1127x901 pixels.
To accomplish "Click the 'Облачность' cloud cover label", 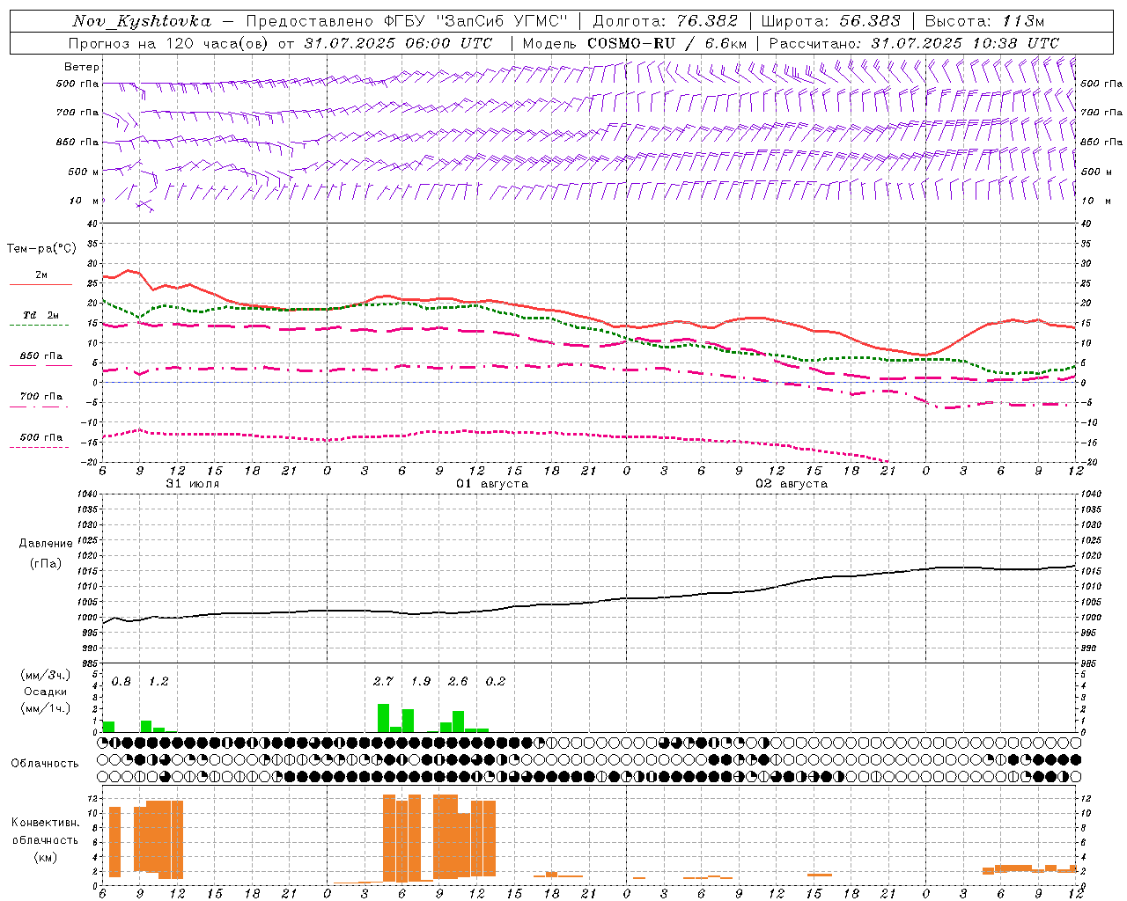I will point(45,764).
